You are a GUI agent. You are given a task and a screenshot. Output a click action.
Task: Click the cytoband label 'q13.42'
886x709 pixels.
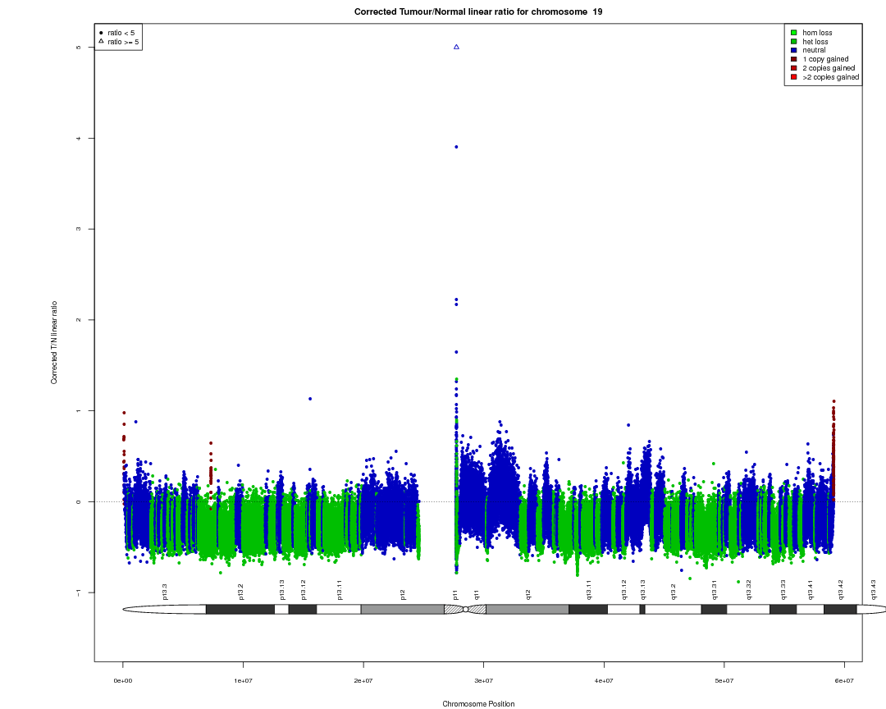point(841,590)
